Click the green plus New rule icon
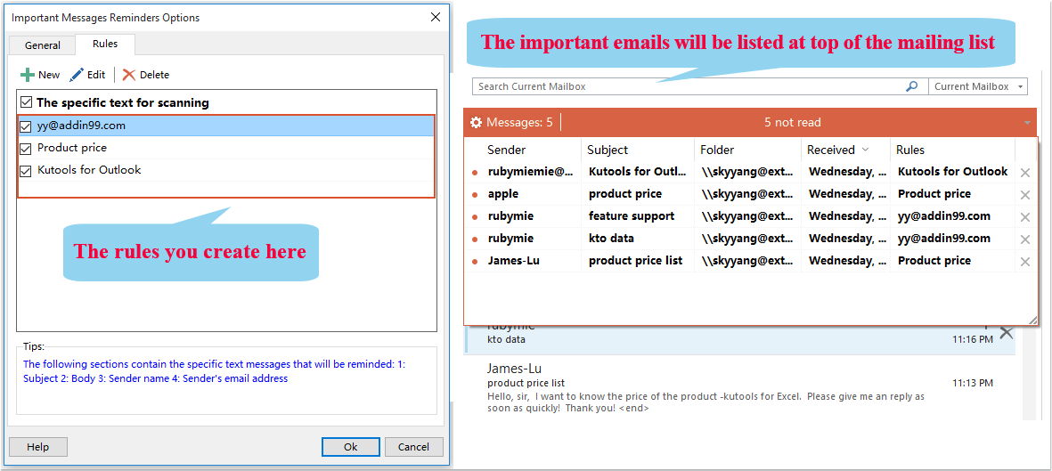Image resolution: width=1052 pixels, height=471 pixels. click(x=28, y=75)
